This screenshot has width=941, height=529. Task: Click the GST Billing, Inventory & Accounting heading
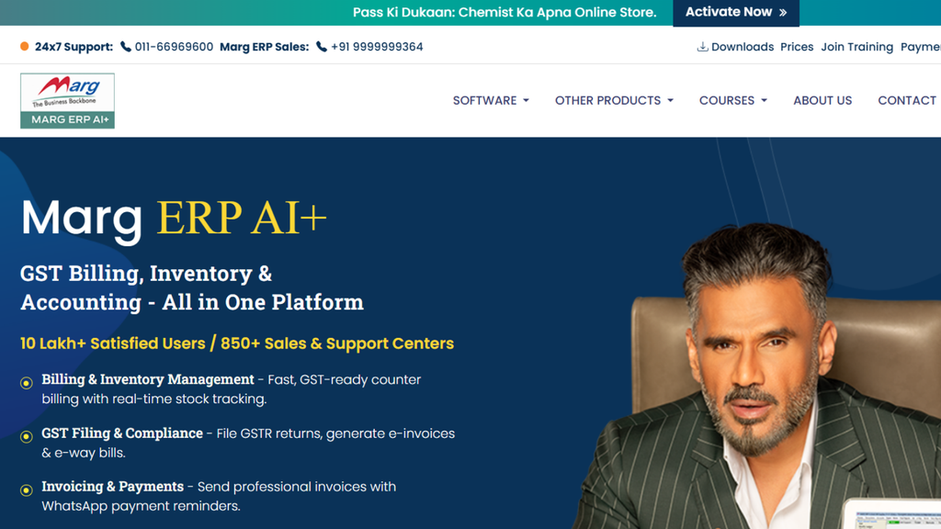192,287
